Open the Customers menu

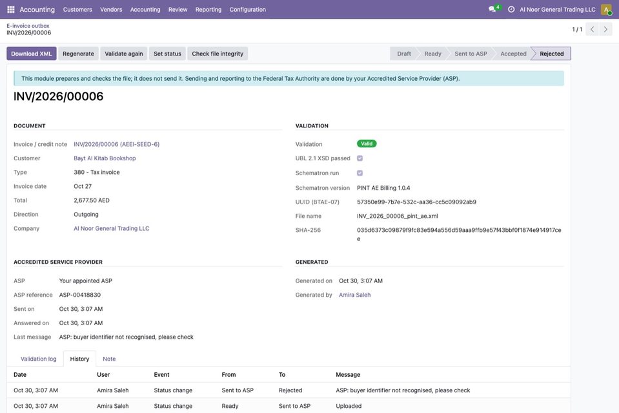click(77, 10)
